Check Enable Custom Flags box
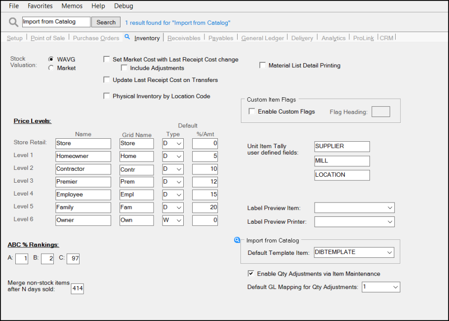Image resolution: width=449 pixels, height=321 pixels. [x=252, y=112]
